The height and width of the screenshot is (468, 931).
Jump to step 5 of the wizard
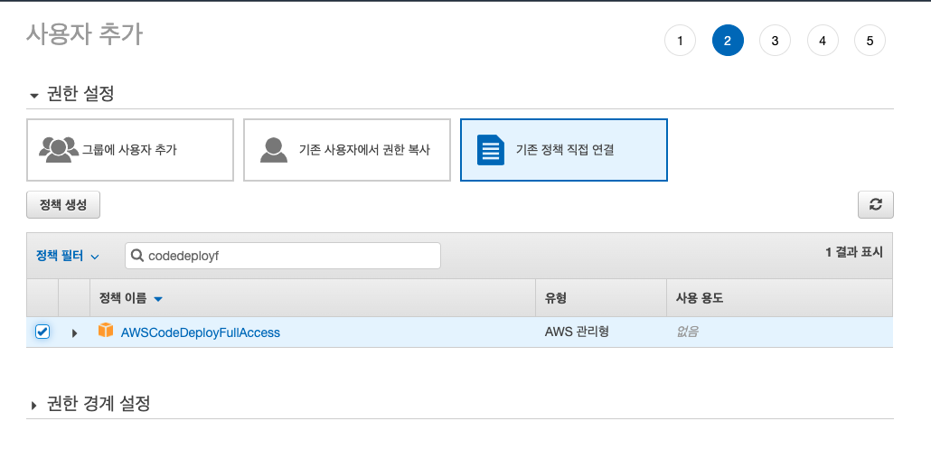(x=870, y=41)
